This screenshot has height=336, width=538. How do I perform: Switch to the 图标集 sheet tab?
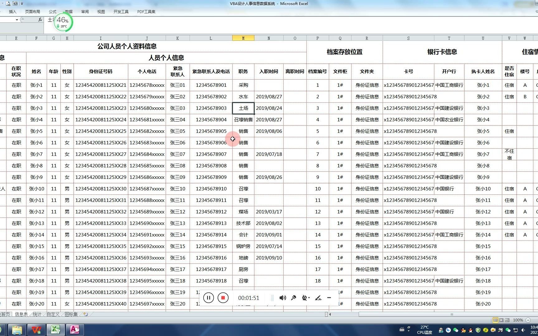[x=71, y=314]
